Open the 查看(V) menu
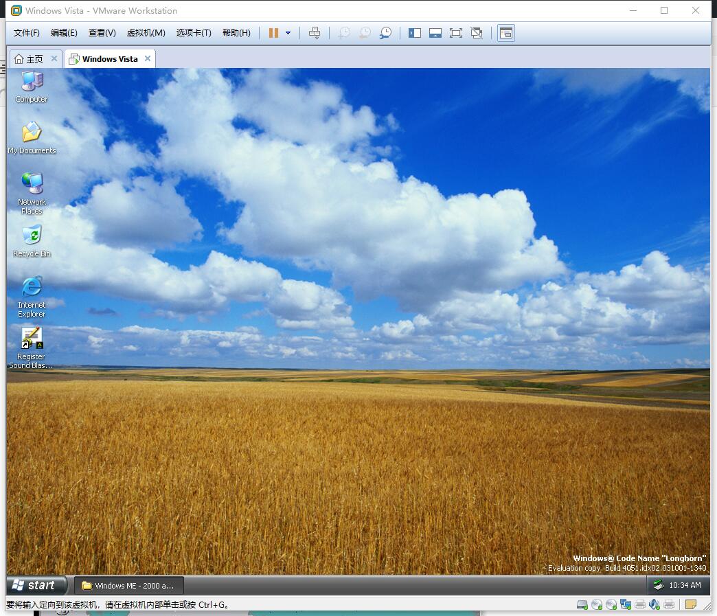 click(x=102, y=33)
